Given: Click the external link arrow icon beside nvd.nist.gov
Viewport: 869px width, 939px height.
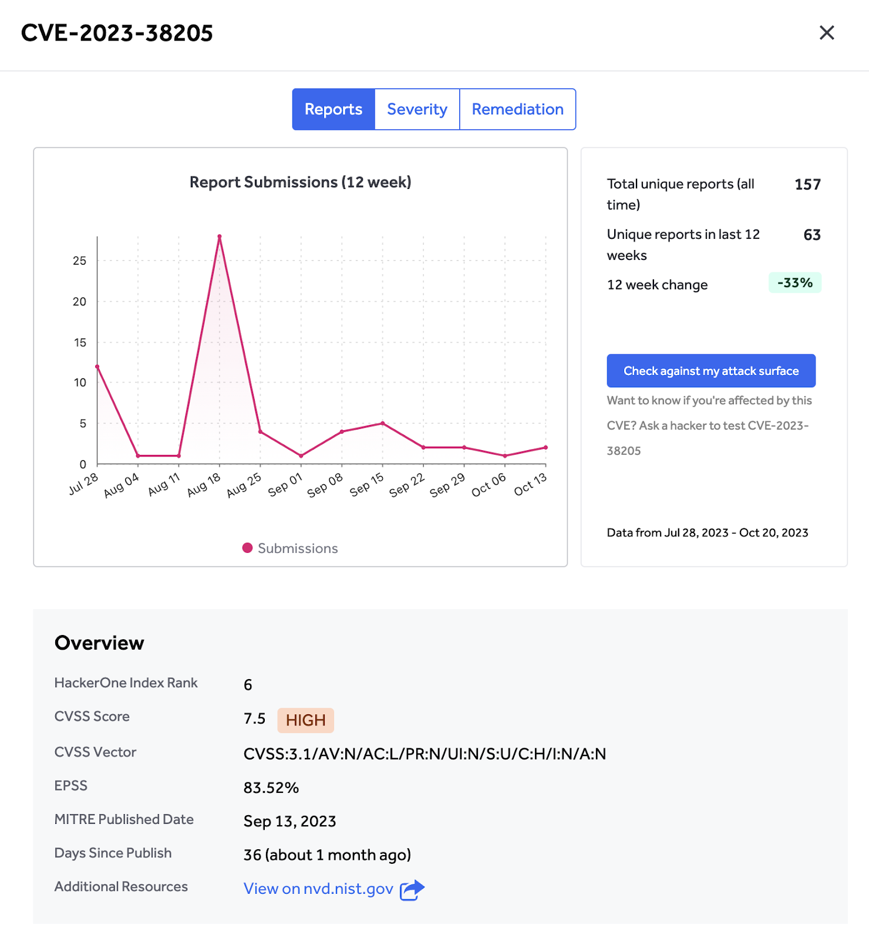Looking at the screenshot, I should point(412,890).
